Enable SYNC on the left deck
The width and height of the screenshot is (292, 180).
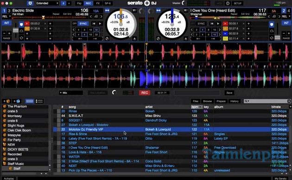pyautogui.click(x=83, y=24)
